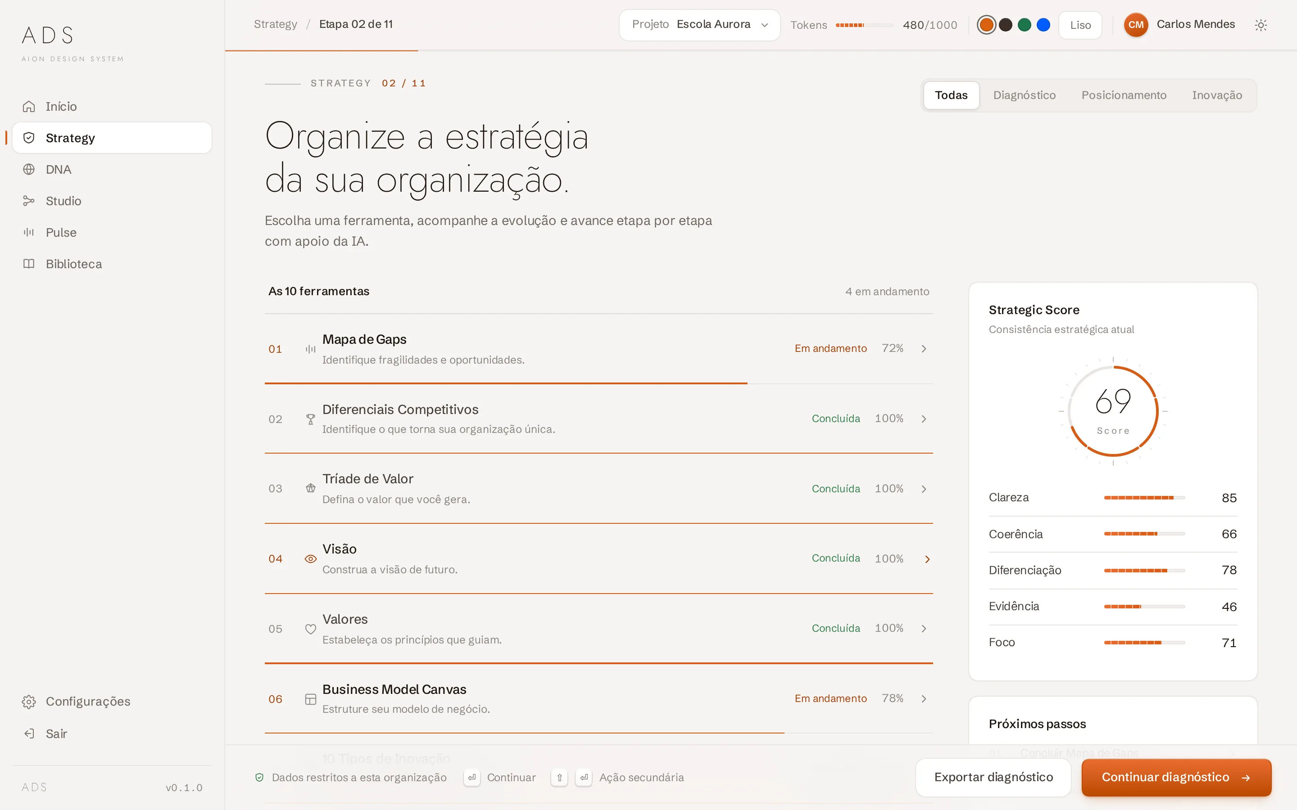This screenshot has height=810, width=1297.
Task: Open Studio in the sidebar menu
Action: pos(112,201)
